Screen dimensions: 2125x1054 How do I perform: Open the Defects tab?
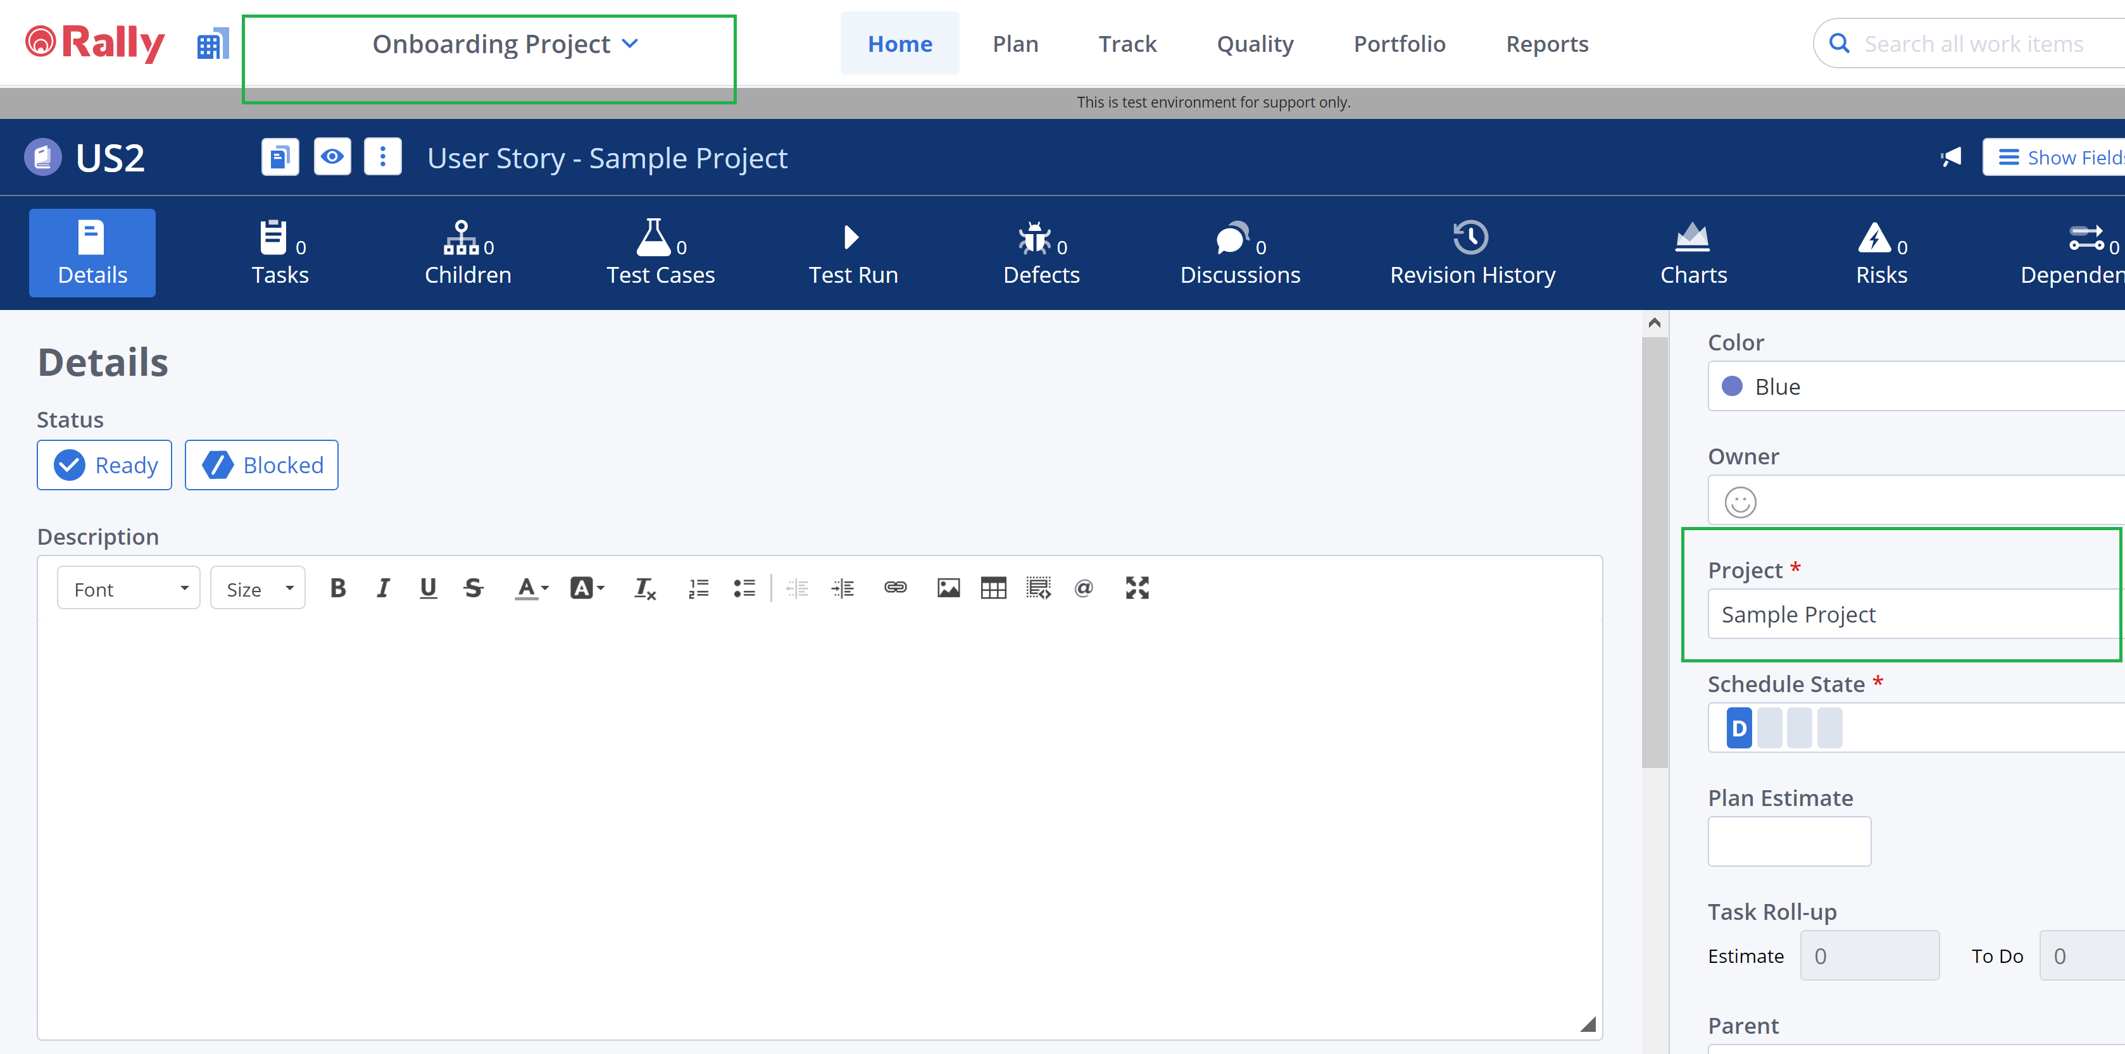click(1041, 252)
